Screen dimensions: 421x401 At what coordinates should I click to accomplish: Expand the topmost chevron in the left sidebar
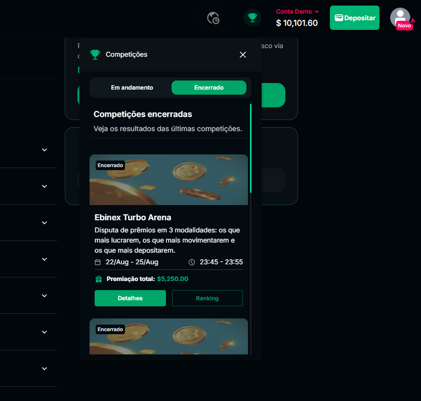pyautogui.click(x=45, y=150)
